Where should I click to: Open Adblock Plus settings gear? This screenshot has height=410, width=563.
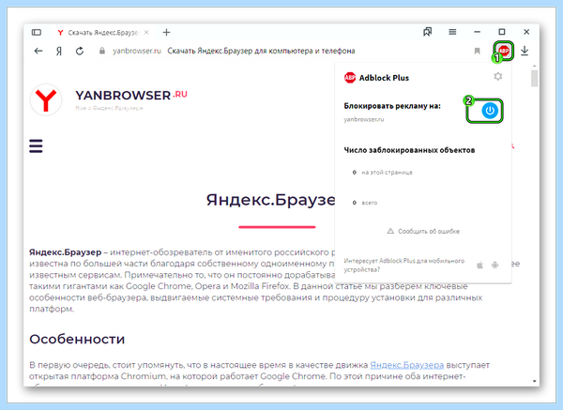coord(497,77)
